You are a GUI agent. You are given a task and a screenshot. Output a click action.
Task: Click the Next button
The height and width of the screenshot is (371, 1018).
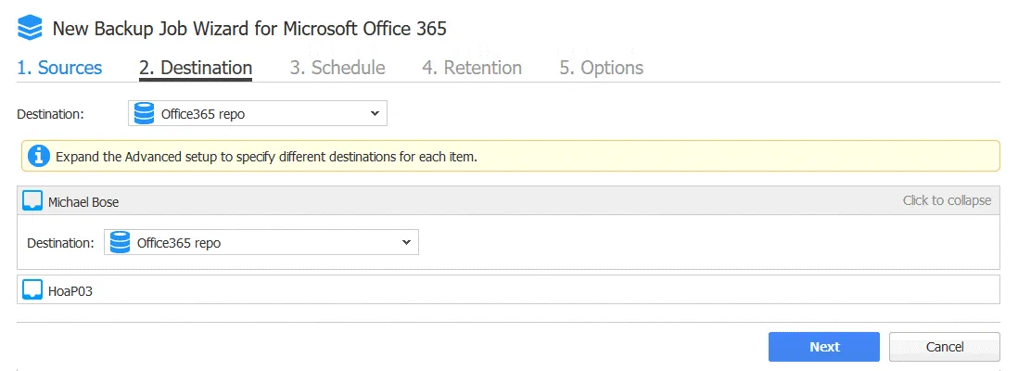[824, 347]
